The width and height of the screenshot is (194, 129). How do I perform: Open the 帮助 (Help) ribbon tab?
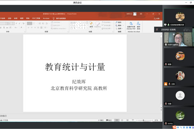(28, 18)
